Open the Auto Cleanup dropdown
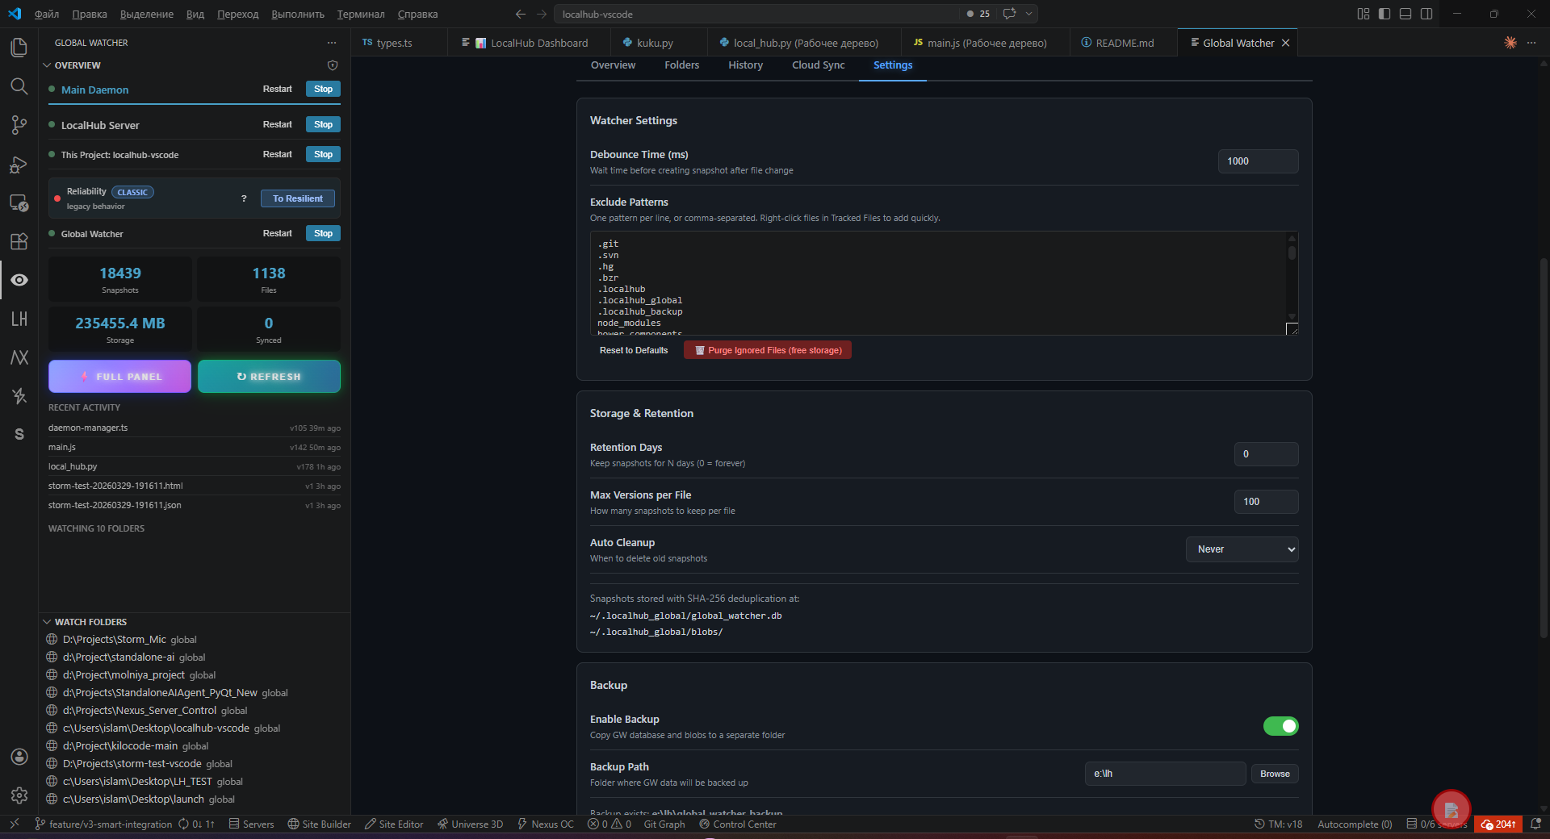The image size is (1550, 839). pos(1242,549)
